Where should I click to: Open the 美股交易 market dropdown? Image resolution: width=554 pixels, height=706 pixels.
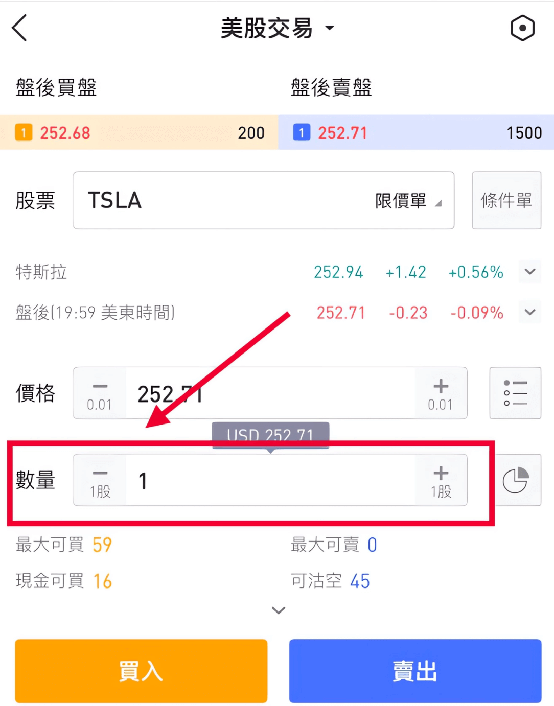tap(277, 28)
